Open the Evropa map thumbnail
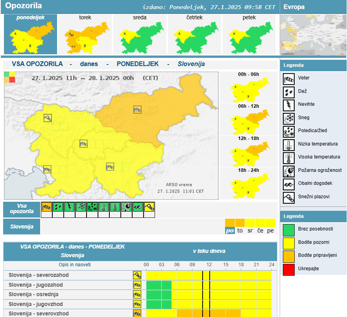The image size is (347, 317). tap(313, 35)
